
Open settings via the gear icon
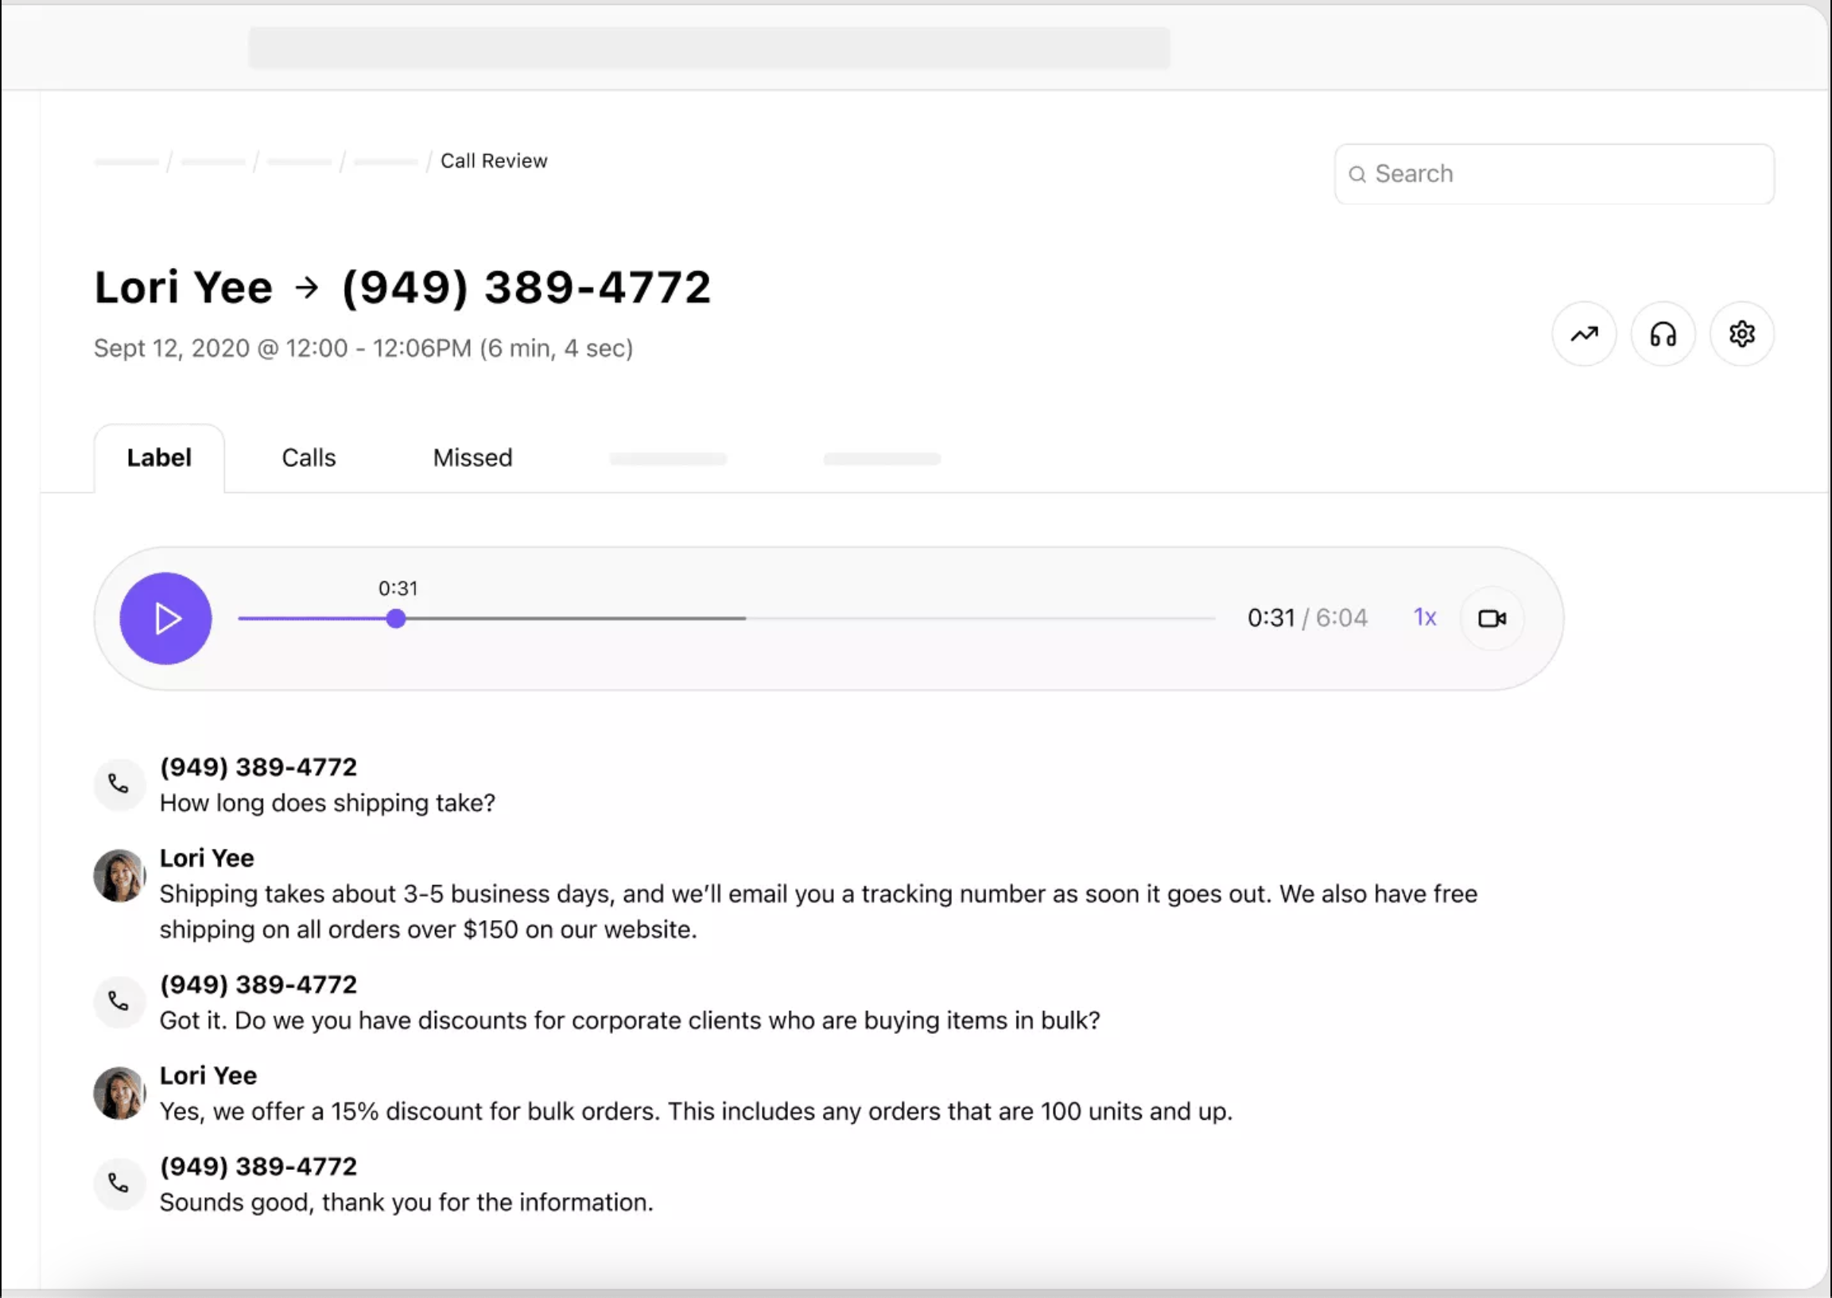[x=1741, y=334]
